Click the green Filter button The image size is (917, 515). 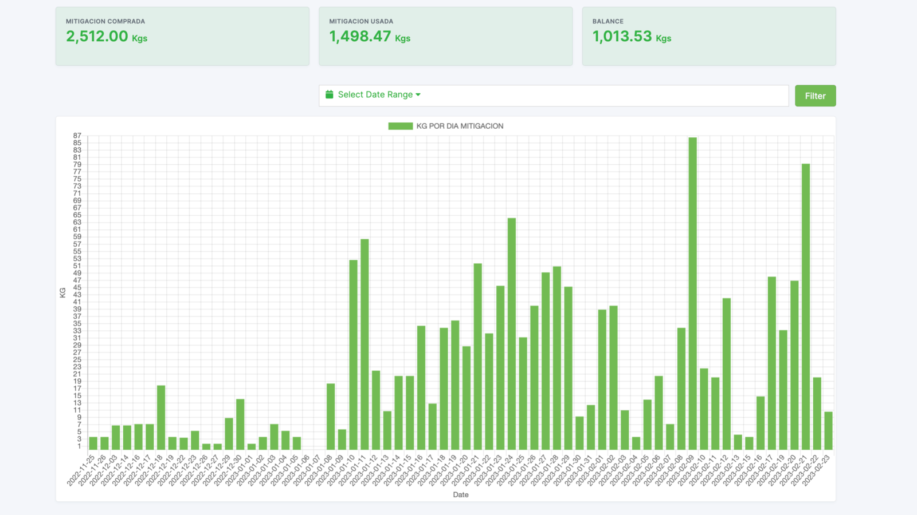pyautogui.click(x=815, y=96)
